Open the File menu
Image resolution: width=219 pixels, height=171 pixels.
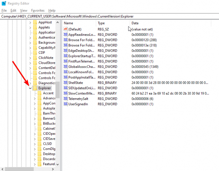tap(4, 11)
